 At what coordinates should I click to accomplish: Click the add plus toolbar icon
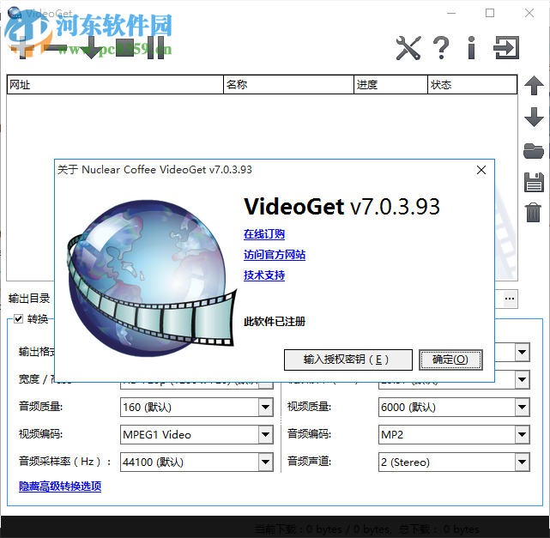point(22,48)
